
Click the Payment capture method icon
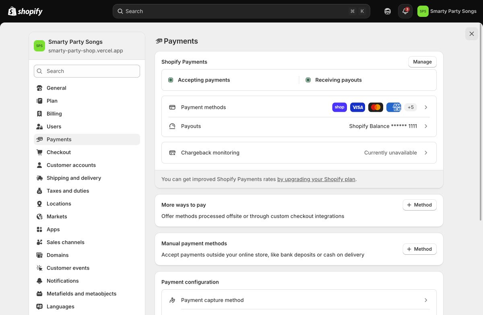(x=172, y=300)
